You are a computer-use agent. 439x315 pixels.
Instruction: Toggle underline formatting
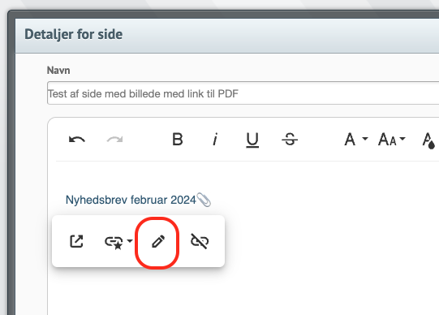(x=252, y=140)
